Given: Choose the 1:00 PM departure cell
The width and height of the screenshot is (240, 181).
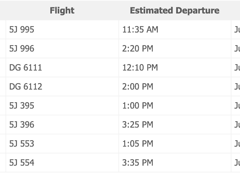Looking at the screenshot, I should point(137,106).
